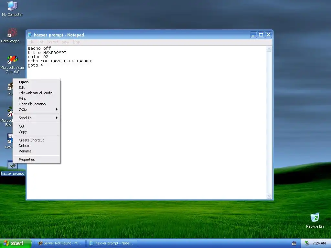Open Notepad Help menu
331x248 pixels.
tap(77, 42)
